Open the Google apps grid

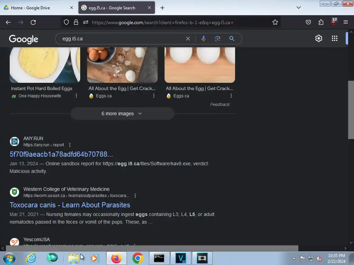(335, 38)
